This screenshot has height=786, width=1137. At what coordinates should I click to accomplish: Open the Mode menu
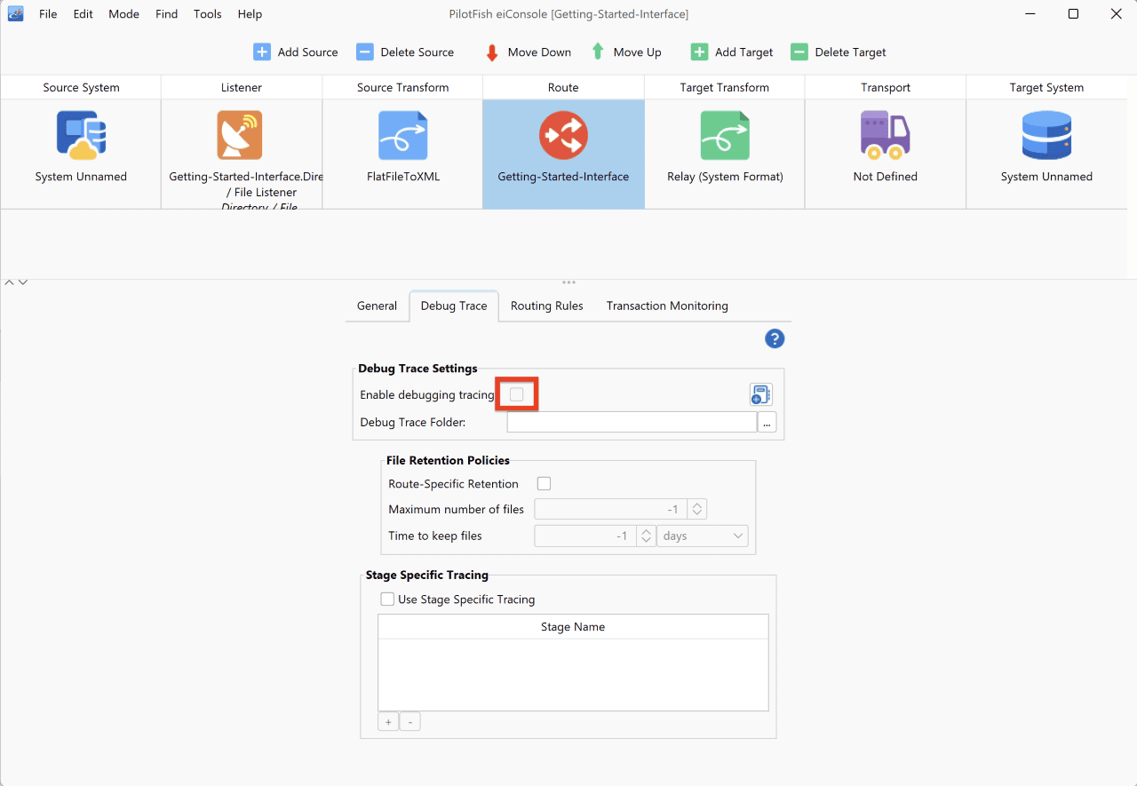pos(123,14)
